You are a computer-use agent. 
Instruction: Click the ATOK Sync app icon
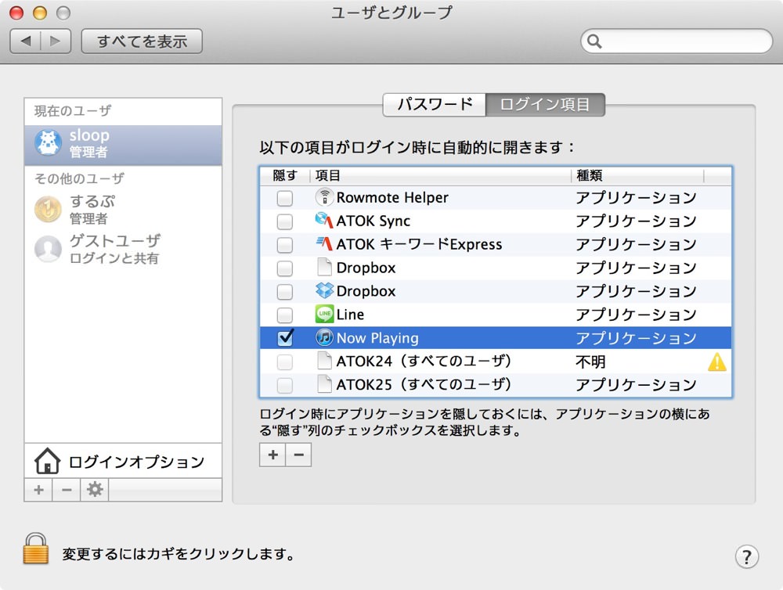[324, 220]
